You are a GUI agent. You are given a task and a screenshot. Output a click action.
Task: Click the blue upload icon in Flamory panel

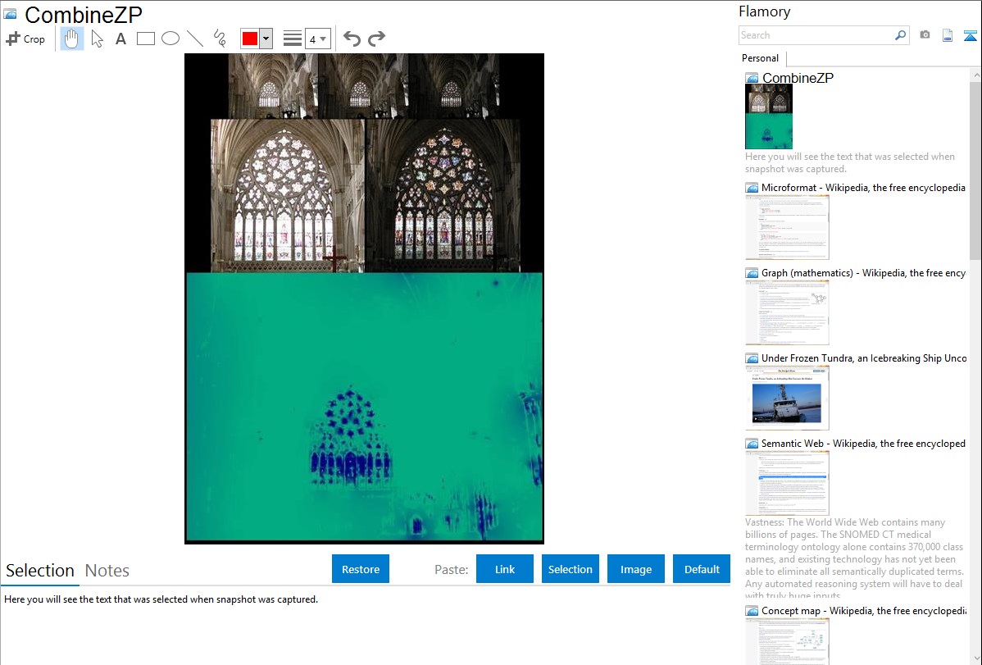point(970,35)
